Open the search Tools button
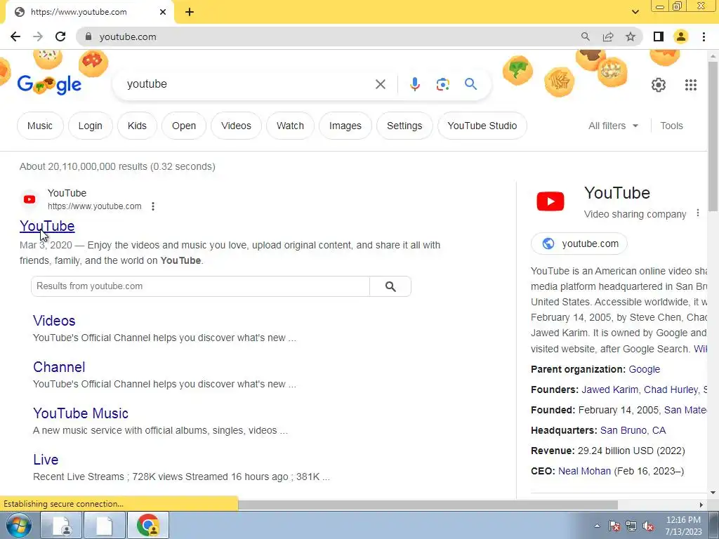Screen dimensions: 719x539 671,126
